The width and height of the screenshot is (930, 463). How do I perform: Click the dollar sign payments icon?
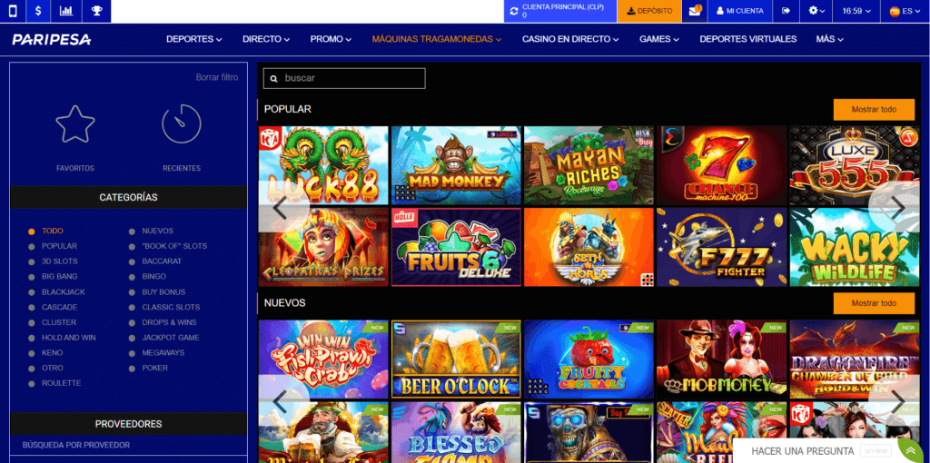tap(38, 11)
